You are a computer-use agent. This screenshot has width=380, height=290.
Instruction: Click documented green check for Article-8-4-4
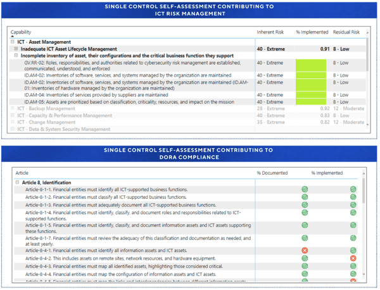pos(305,274)
